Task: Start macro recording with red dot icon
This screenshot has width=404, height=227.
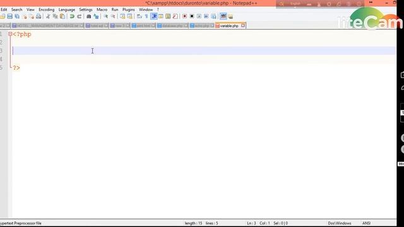Action: click(184, 16)
